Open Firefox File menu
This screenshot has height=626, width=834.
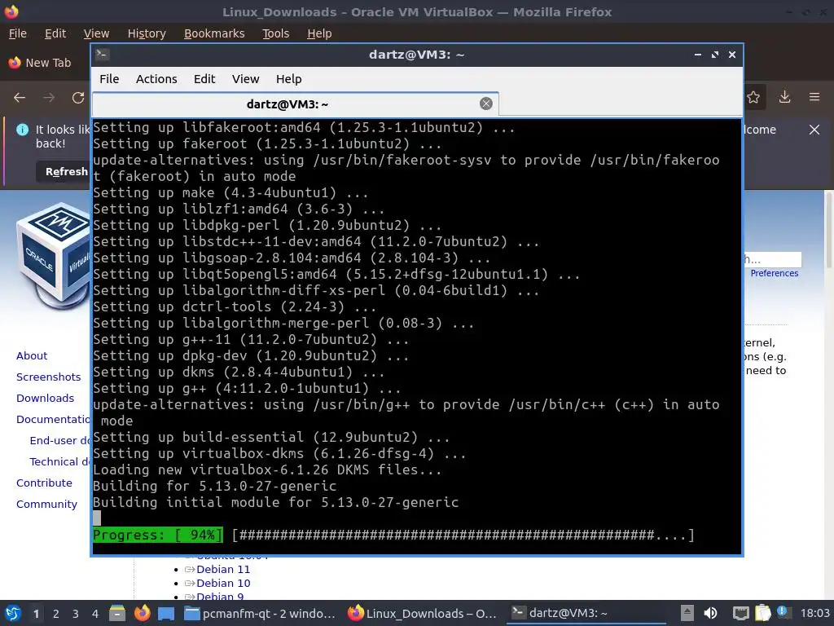click(18, 33)
